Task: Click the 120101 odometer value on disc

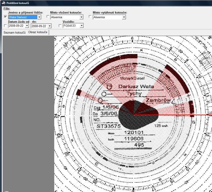Action: (134, 132)
